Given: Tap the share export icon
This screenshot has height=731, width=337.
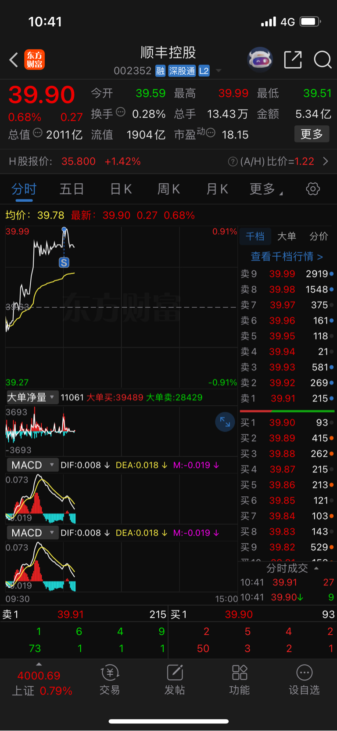Looking at the screenshot, I should tap(293, 60).
